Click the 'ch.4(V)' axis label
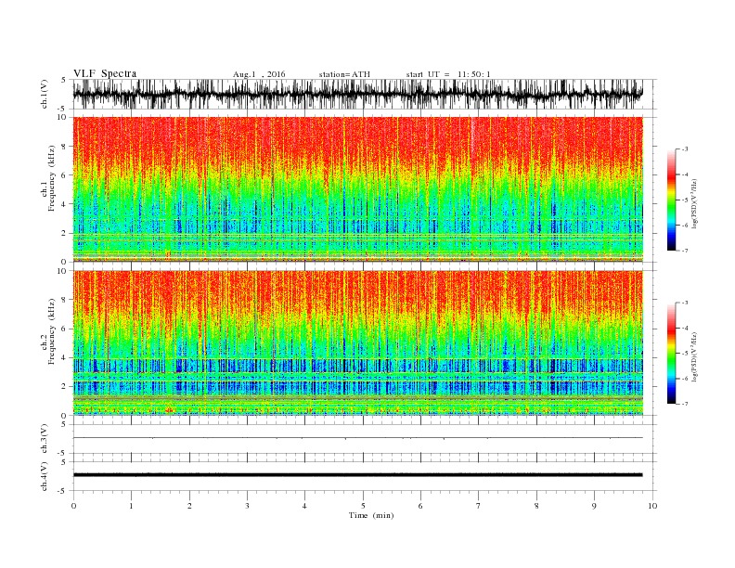 tap(45, 476)
